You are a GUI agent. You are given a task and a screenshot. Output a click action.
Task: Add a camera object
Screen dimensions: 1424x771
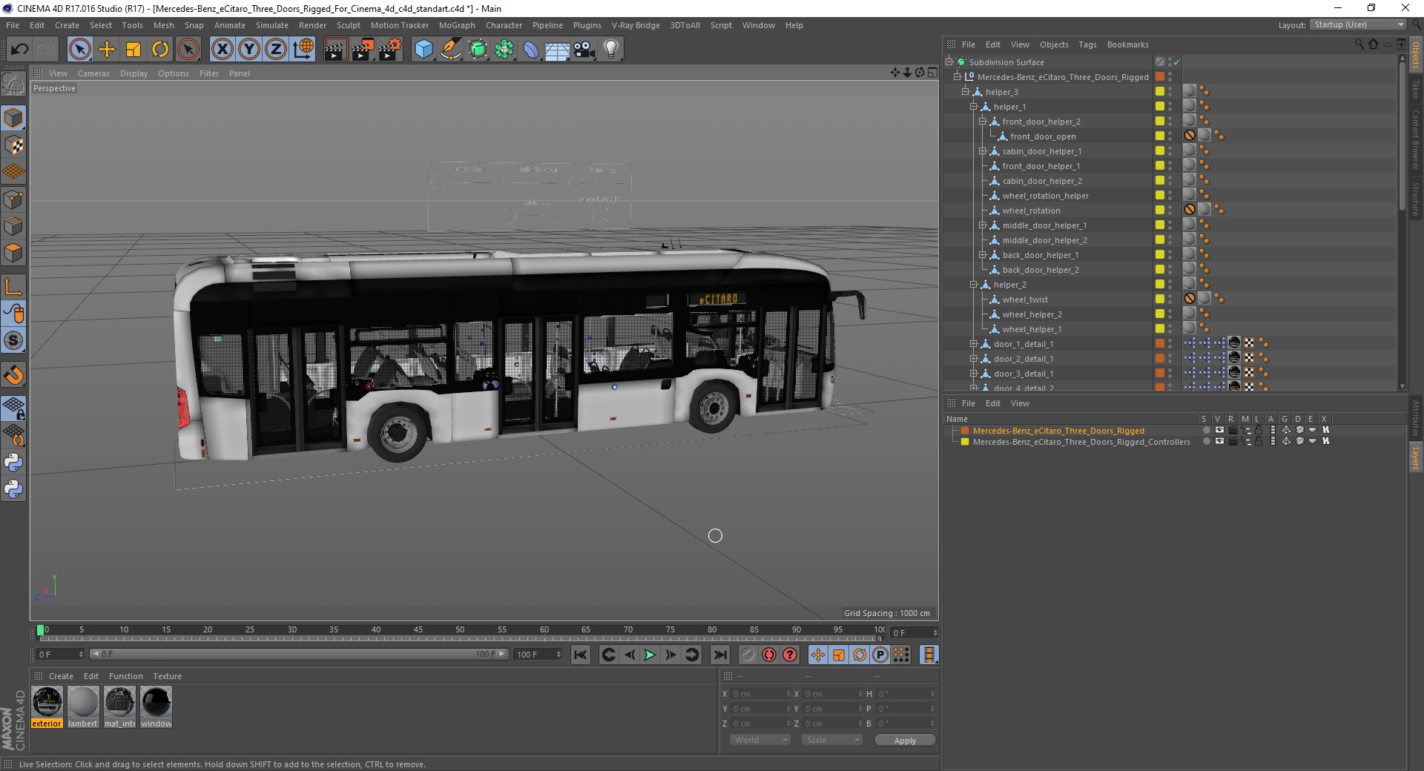pyautogui.click(x=584, y=50)
